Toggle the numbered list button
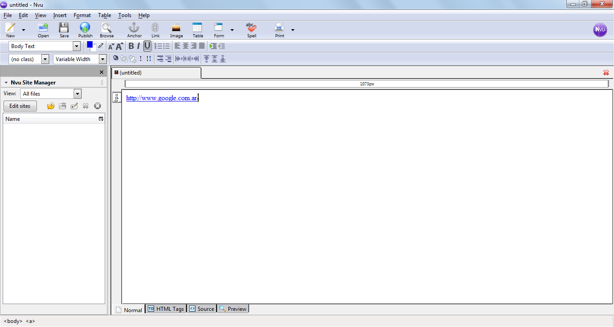 (x=158, y=46)
